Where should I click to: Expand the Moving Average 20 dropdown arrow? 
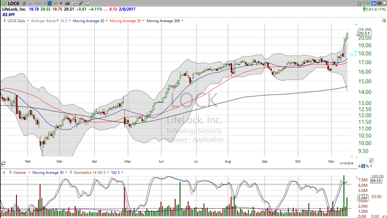106,21
